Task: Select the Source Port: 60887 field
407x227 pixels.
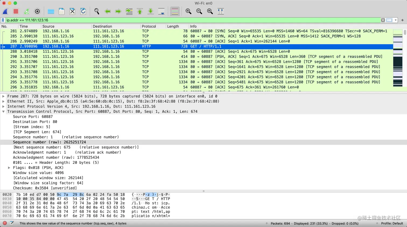Action: pyautogui.click(x=33, y=117)
